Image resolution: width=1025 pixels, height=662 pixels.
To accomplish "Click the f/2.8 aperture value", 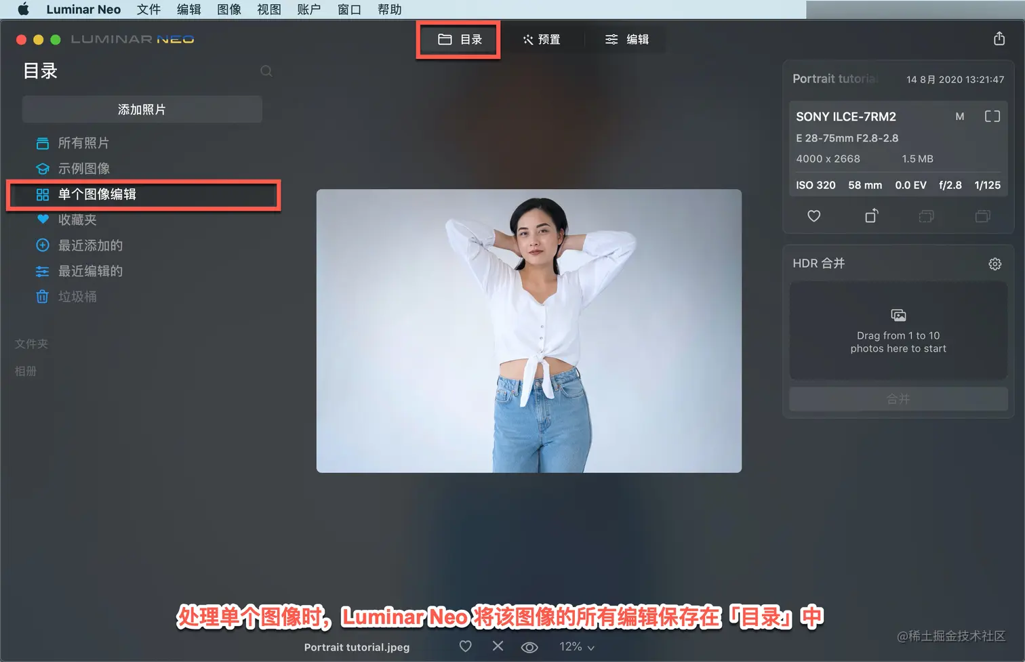I will coord(950,185).
